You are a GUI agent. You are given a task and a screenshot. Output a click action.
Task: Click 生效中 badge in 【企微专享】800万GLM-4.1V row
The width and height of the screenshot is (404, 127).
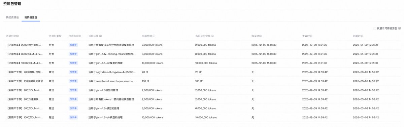[x=73, y=54]
